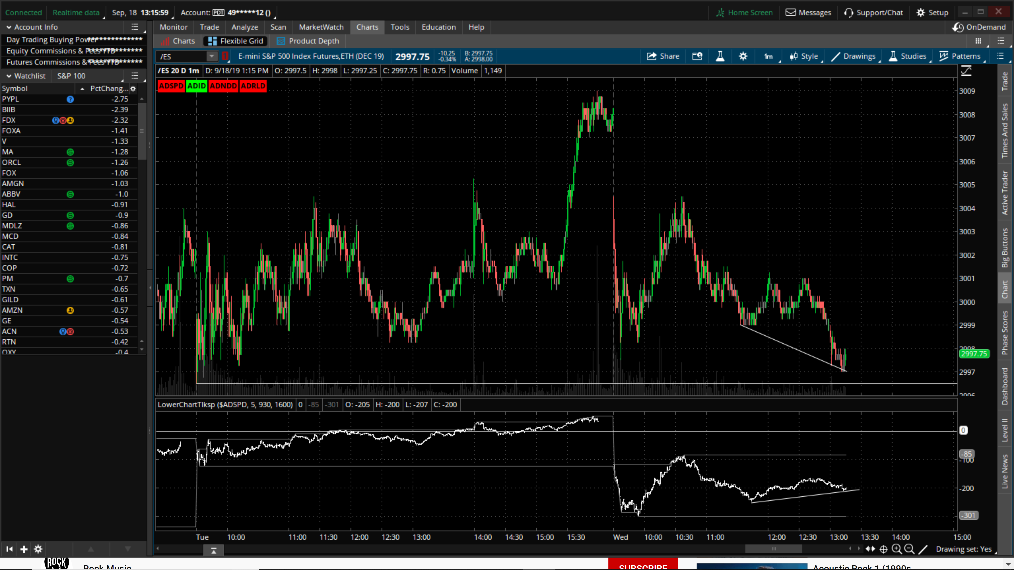Toggle the ADSPD red label
Image resolution: width=1014 pixels, height=570 pixels.
pos(171,86)
